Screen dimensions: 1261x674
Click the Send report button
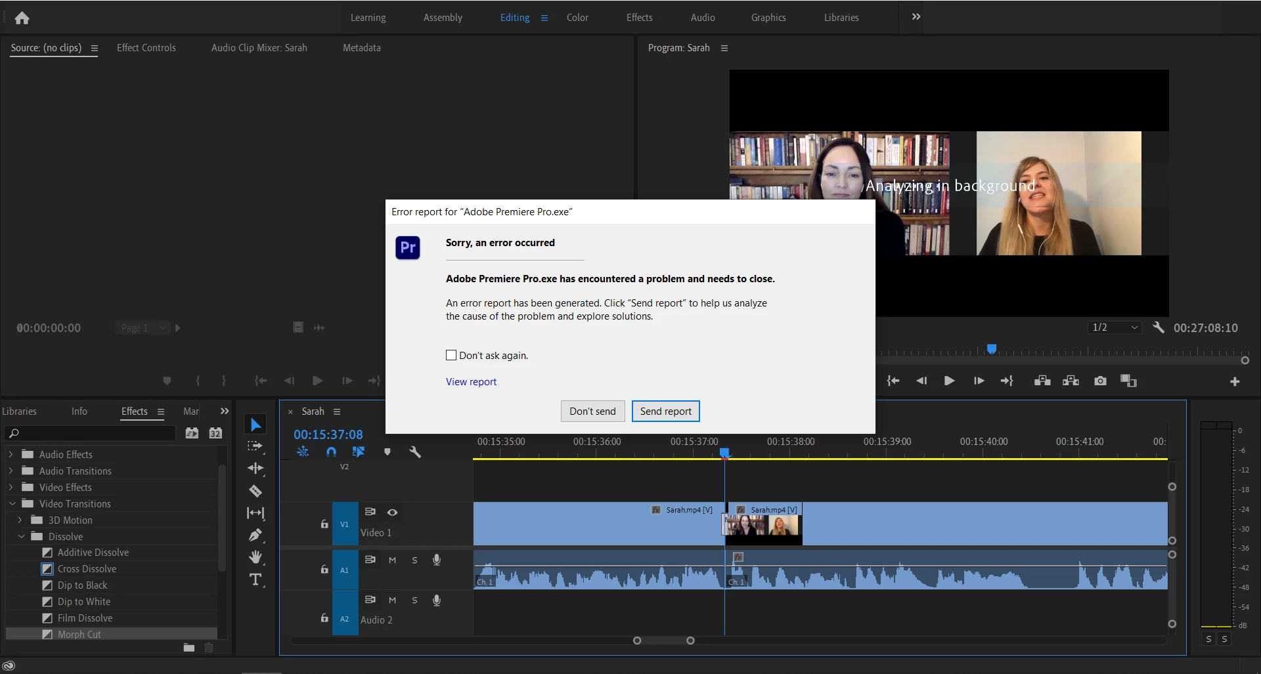pyautogui.click(x=666, y=411)
